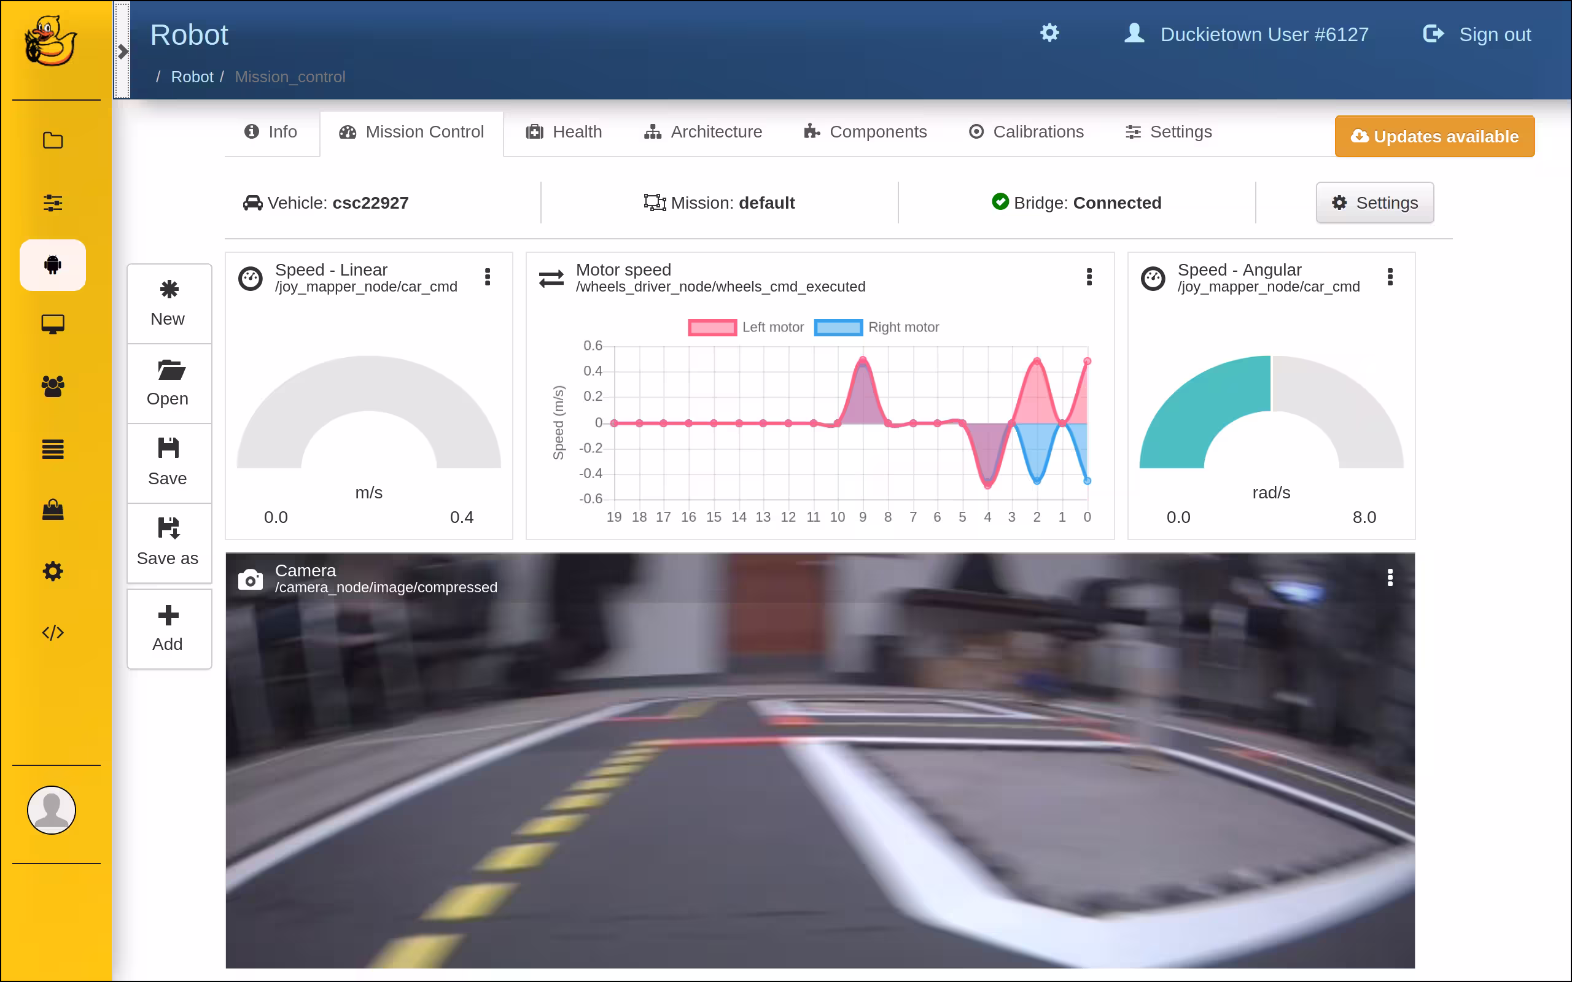Click the Left motor legend color swatch
1572x982 pixels.
[x=711, y=327]
